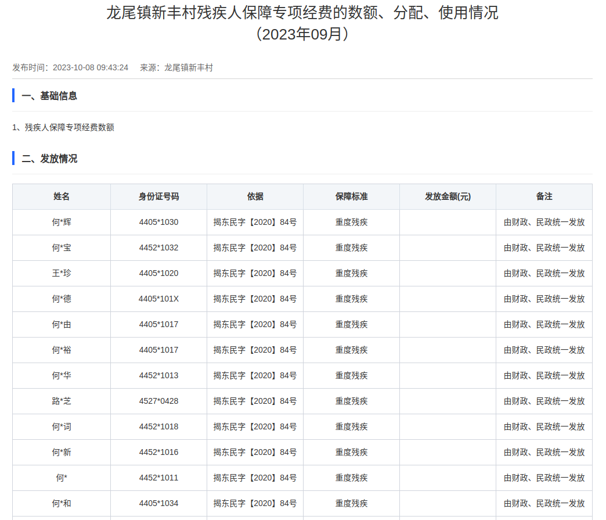Click the 依据 column header
606x520 pixels.
(x=255, y=196)
